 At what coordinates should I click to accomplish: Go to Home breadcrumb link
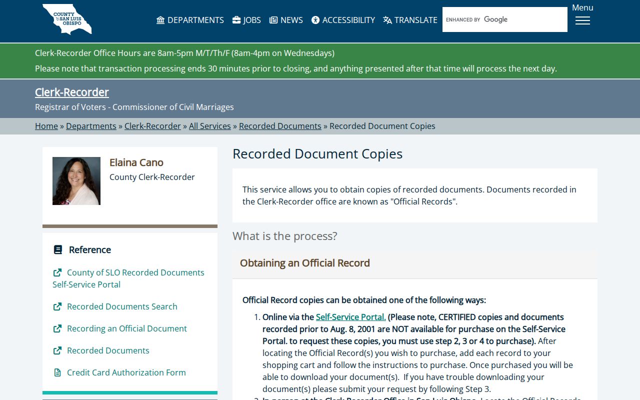point(46,126)
